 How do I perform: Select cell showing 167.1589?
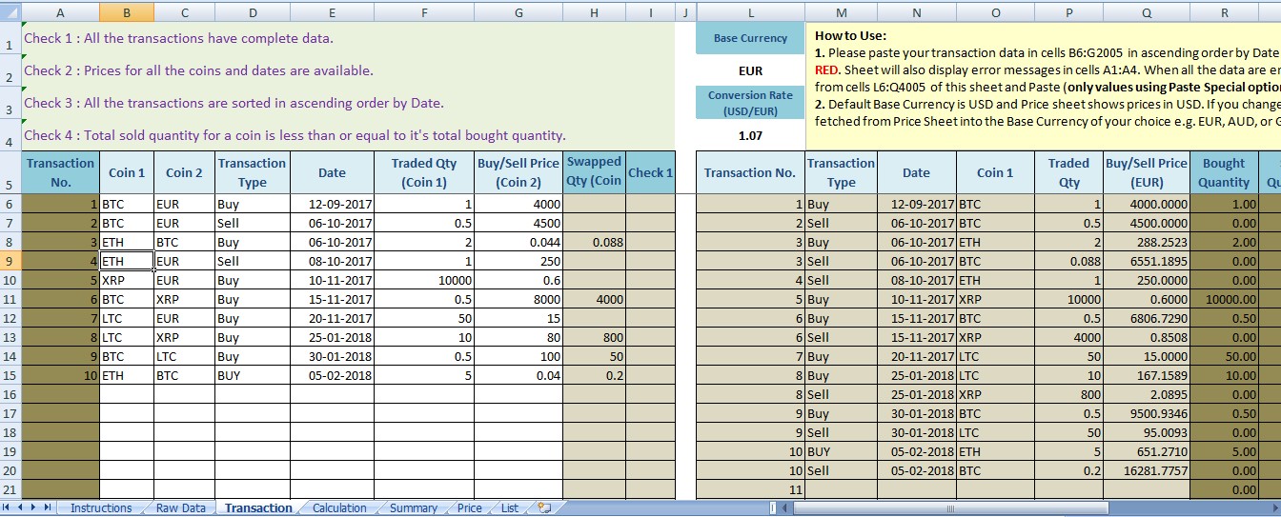click(1146, 375)
